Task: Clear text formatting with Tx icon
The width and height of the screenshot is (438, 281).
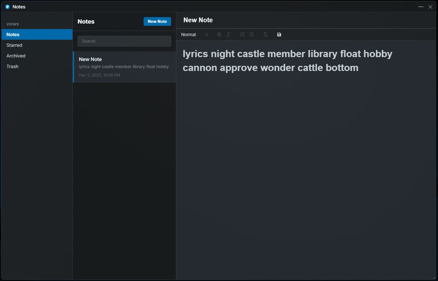Action: [265, 35]
